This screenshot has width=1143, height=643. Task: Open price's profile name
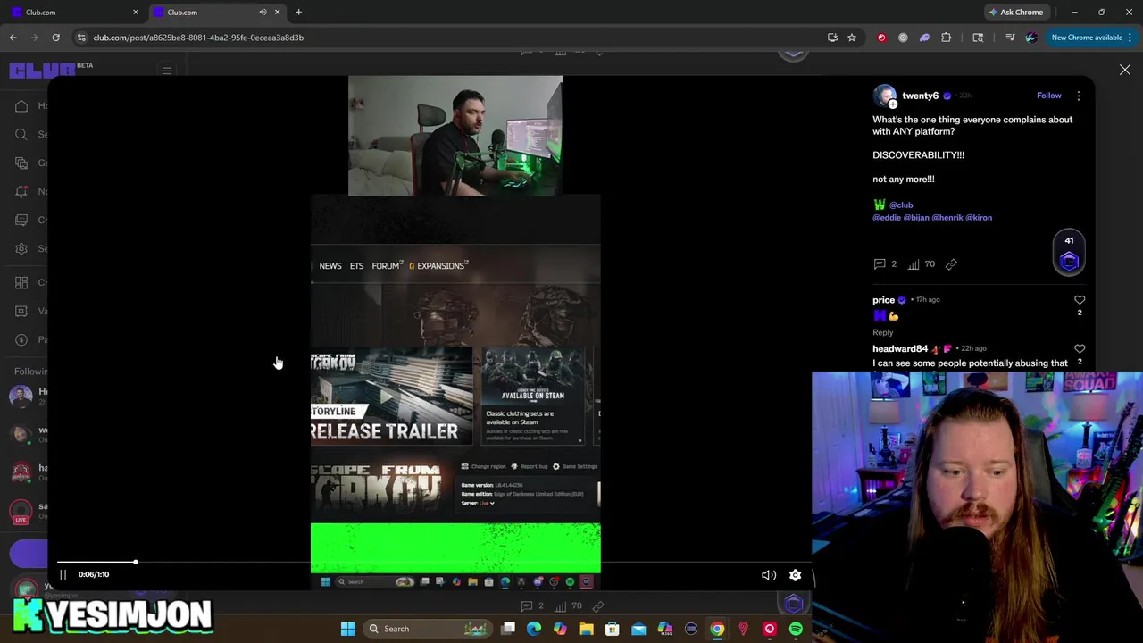(883, 300)
